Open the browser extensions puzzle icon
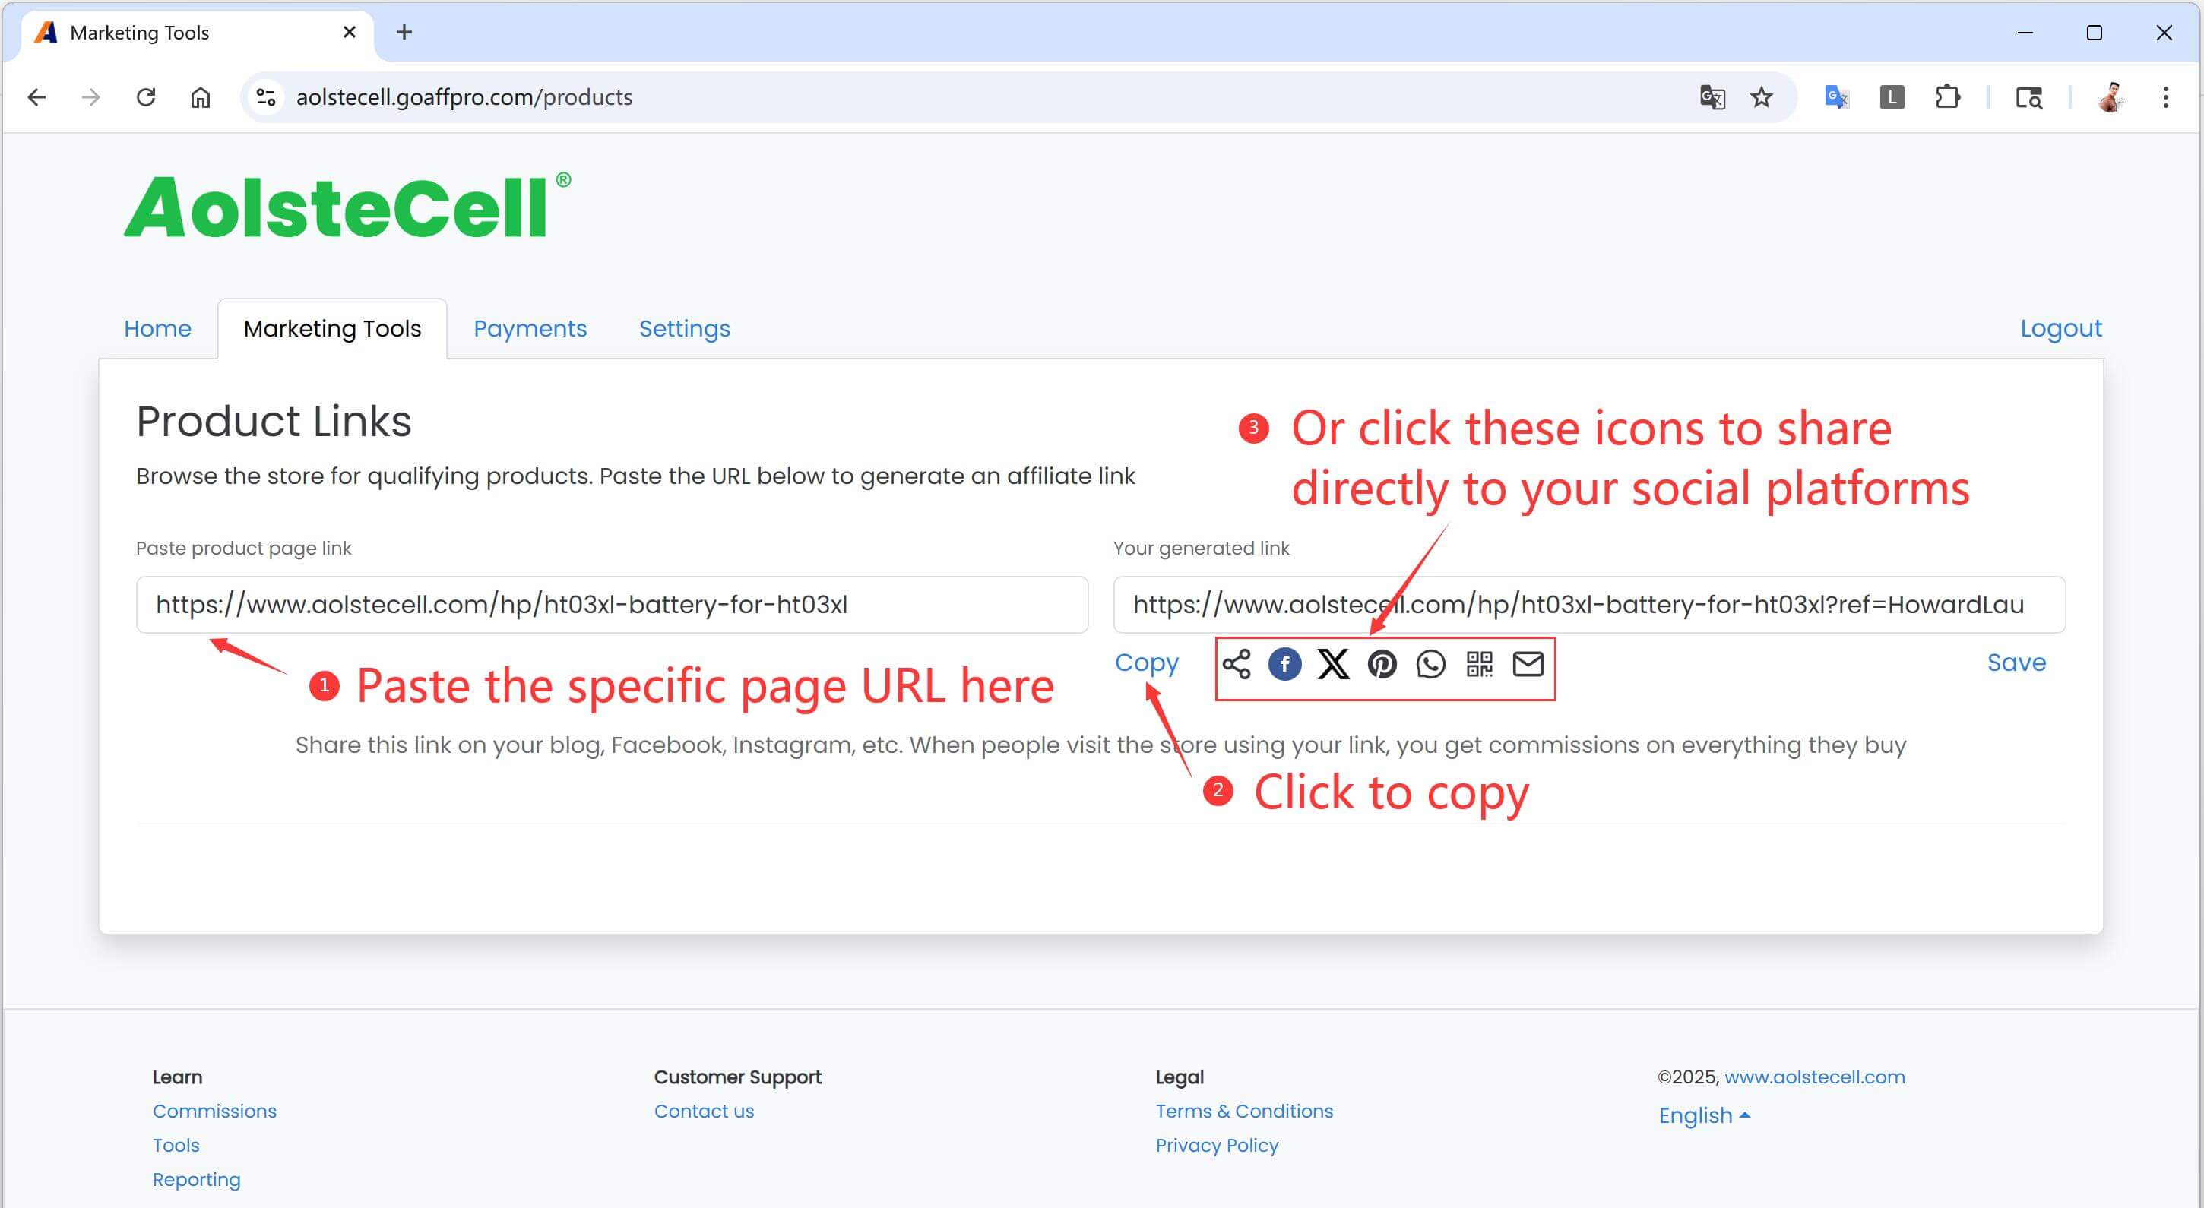This screenshot has height=1208, width=2204. click(1947, 97)
